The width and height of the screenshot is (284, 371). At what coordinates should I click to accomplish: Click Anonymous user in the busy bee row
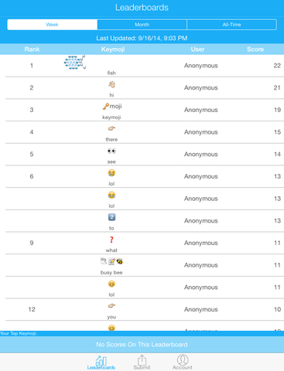tap(201, 265)
